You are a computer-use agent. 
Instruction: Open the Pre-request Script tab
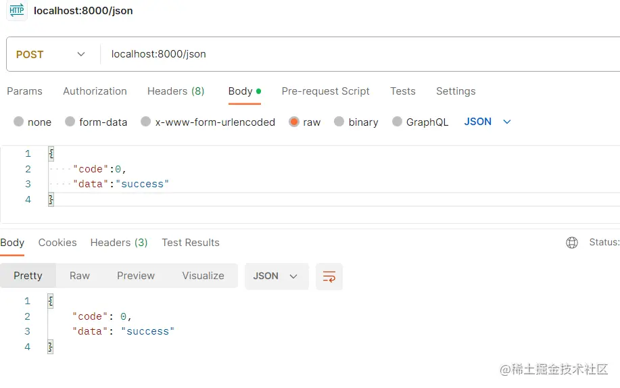[325, 91]
